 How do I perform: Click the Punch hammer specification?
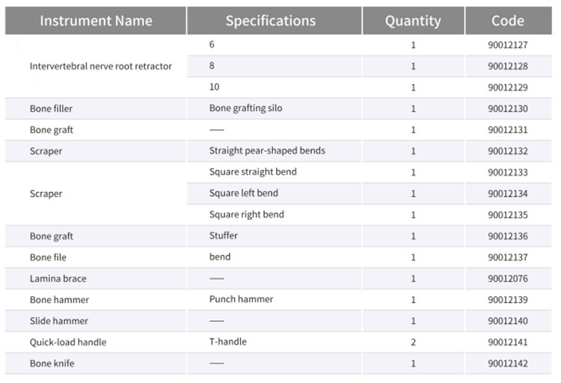point(241,299)
